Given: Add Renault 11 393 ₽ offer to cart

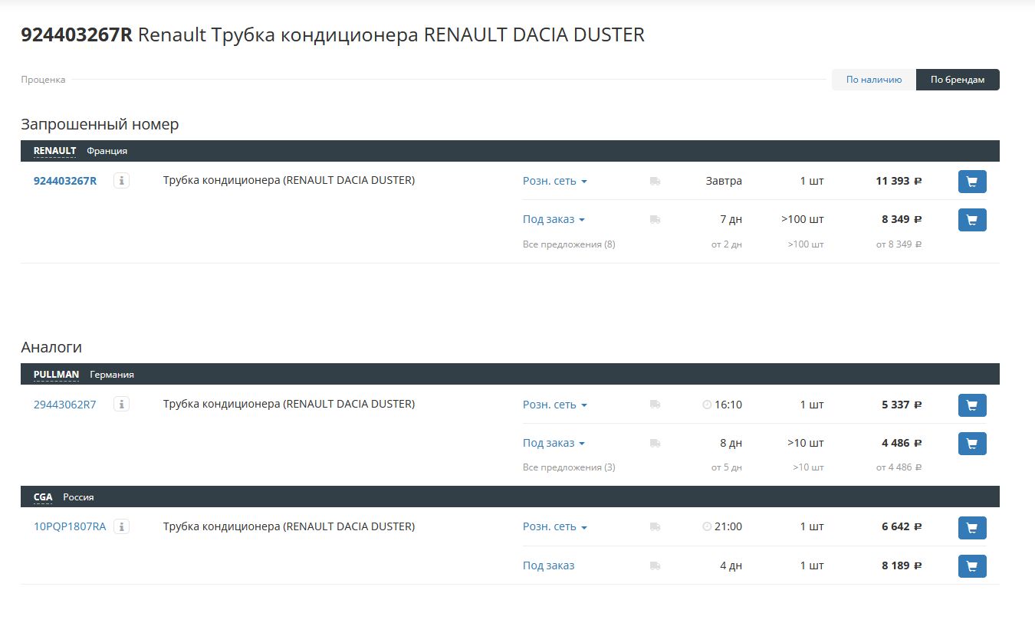Looking at the screenshot, I should tap(972, 182).
